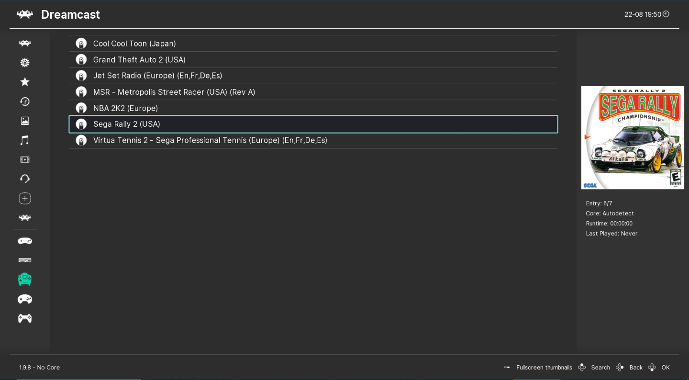Show the Favorites star playlist
Image resolution: width=689 pixels, height=380 pixels.
[24, 82]
